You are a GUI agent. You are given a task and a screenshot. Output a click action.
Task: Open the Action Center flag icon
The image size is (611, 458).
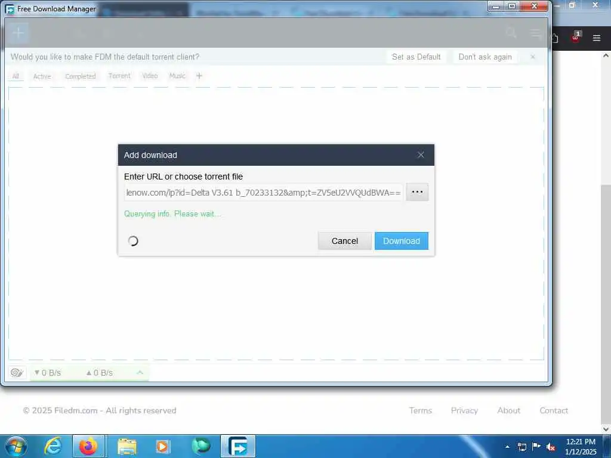[x=536, y=446]
